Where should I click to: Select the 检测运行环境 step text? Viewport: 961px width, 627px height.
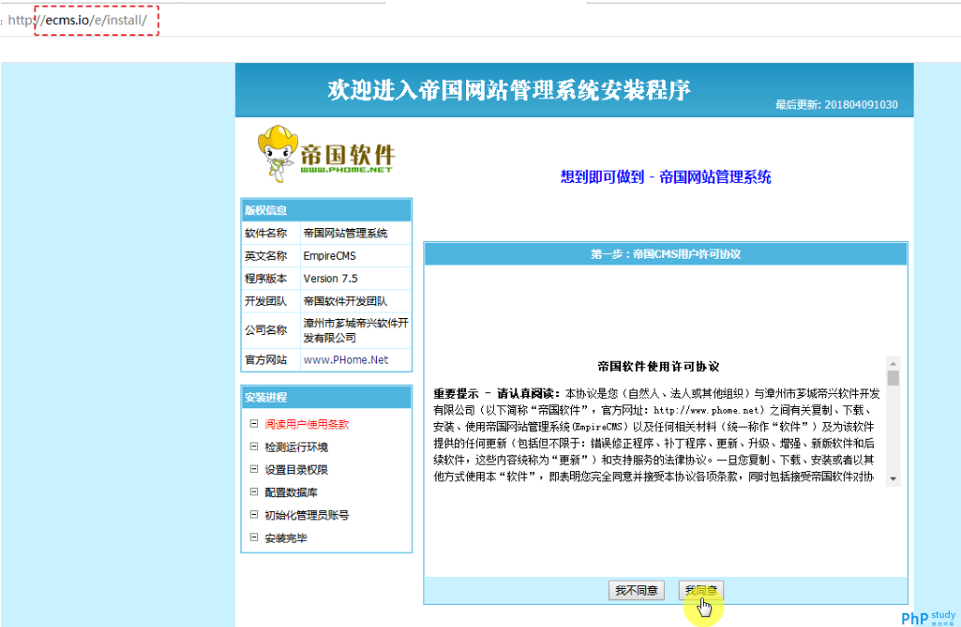(296, 447)
